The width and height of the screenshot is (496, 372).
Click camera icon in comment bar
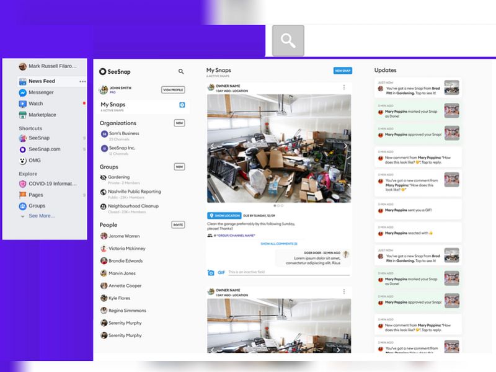(x=211, y=272)
